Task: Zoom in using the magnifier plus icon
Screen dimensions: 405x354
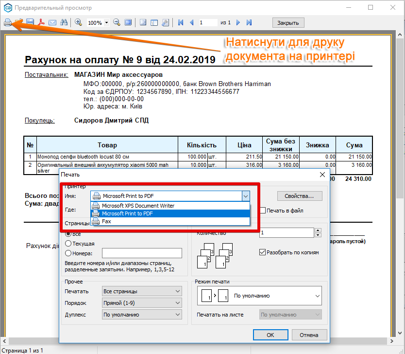Action: [78, 22]
